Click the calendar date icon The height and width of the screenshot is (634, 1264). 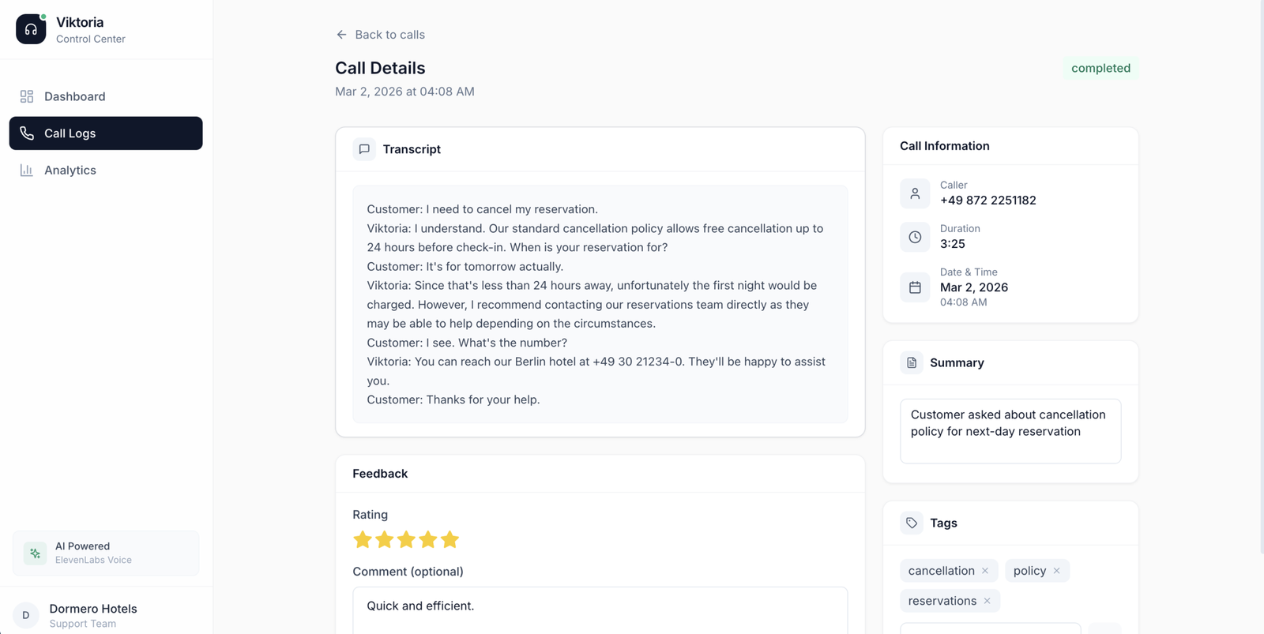coord(915,287)
